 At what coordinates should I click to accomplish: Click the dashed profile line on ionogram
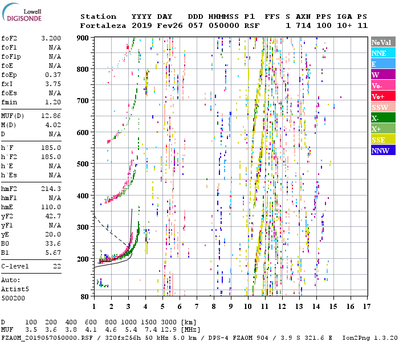click(x=111, y=231)
